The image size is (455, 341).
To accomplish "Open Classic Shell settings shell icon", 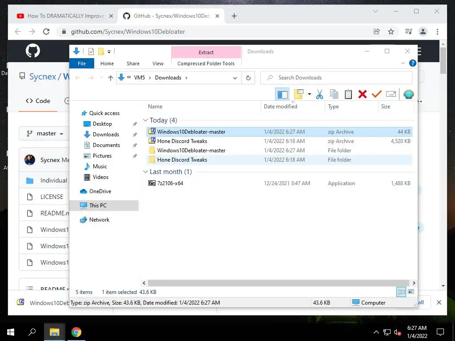I will [409, 94].
